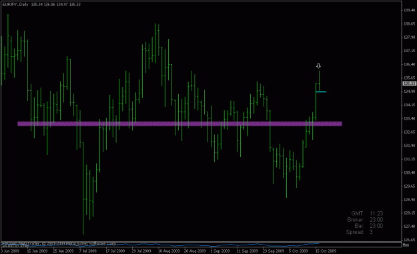Click the Bar 23:00 readout
The width and height of the screenshot is (417, 254).
pyautogui.click(x=368, y=226)
